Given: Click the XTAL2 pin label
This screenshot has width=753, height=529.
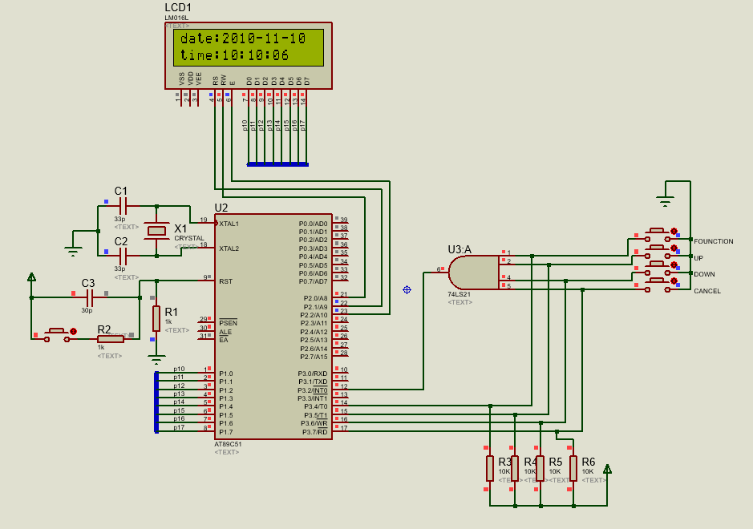Looking at the screenshot, I should (229, 248).
